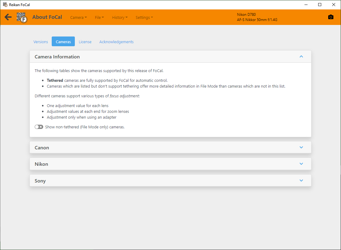The width and height of the screenshot is (341, 250).
Task: Toggle show non-tethered cameras switch
Action: 39,127
